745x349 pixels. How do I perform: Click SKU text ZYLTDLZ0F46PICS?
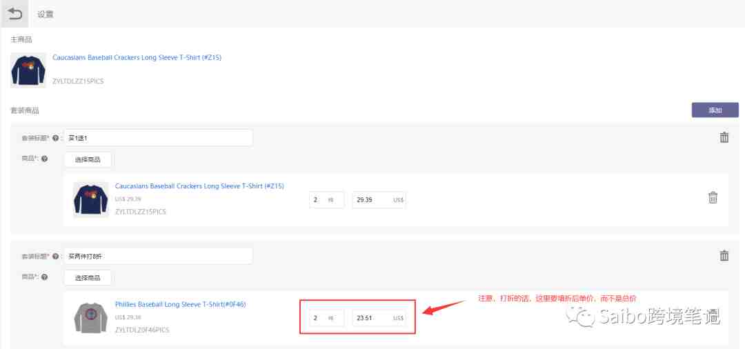142,330
